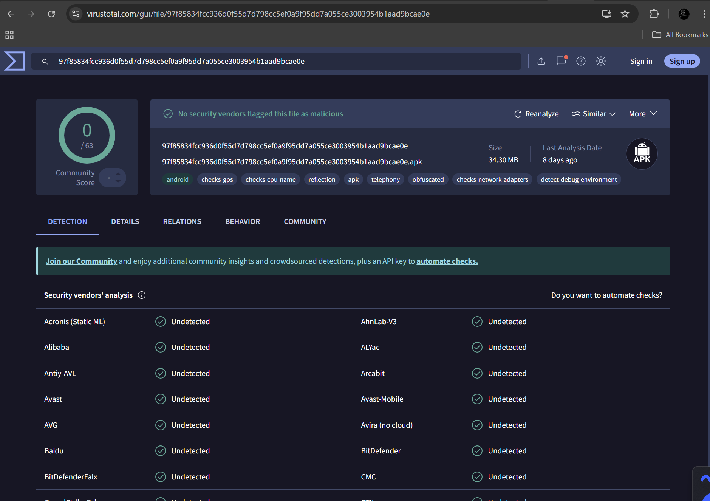This screenshot has height=501, width=710.
Task: Click the check icon in the Acronis (Static ML) row
Action: tap(161, 322)
